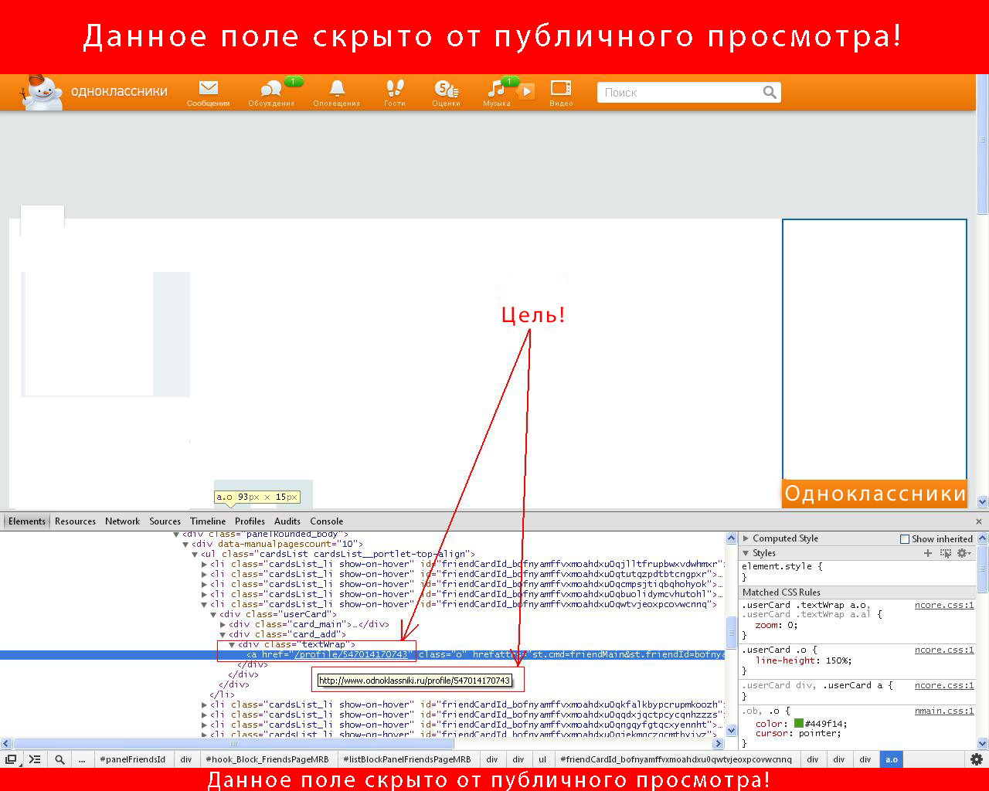Viewport: 989px width, 791px height.
Task: Switch to the Resources tab
Action: [x=75, y=521]
